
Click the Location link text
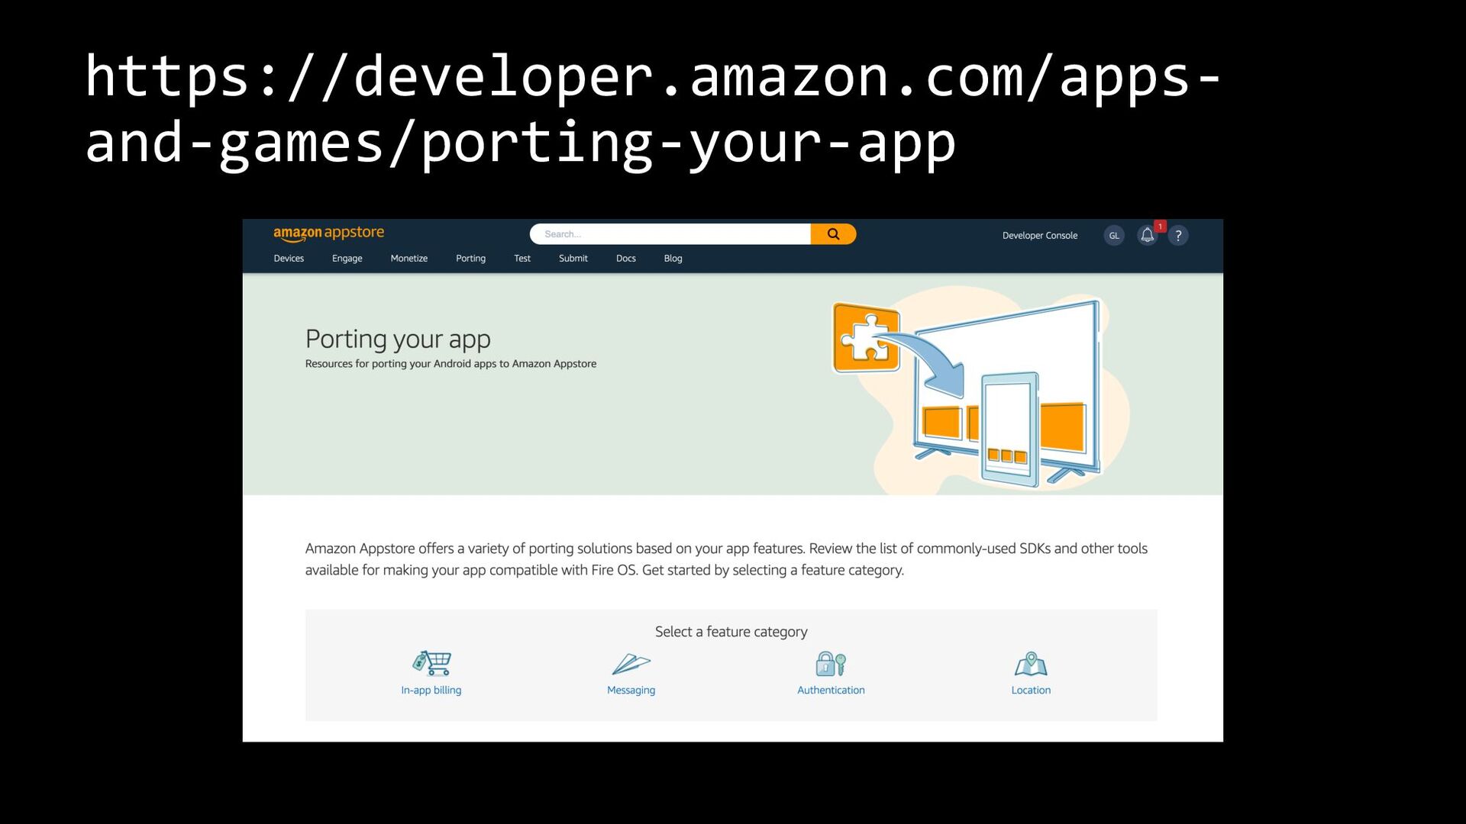coord(1031,690)
